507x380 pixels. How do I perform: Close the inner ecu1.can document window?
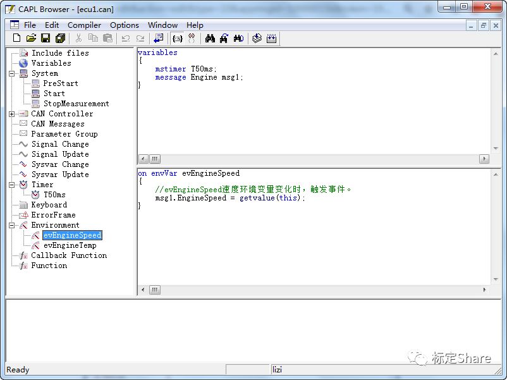496,25
